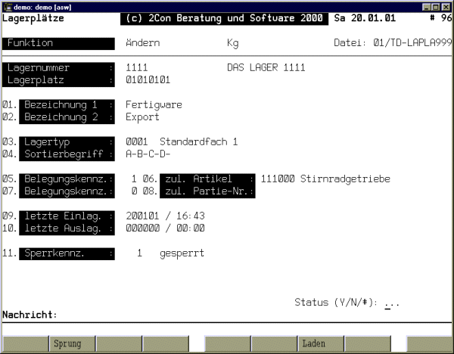454x354 pixels.
Task: Click the Sprung function button
Action: 67,343
